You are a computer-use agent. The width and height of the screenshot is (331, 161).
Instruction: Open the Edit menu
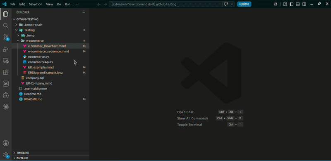pyautogui.click(x=22, y=4)
